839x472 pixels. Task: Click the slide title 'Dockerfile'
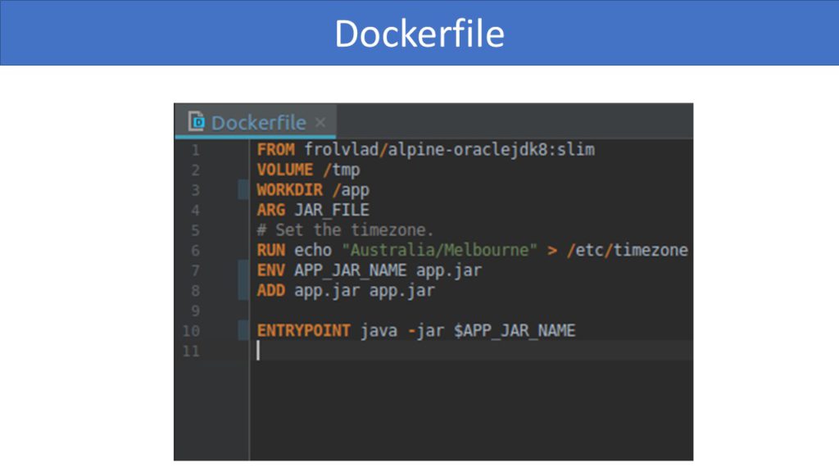pyautogui.click(x=419, y=34)
